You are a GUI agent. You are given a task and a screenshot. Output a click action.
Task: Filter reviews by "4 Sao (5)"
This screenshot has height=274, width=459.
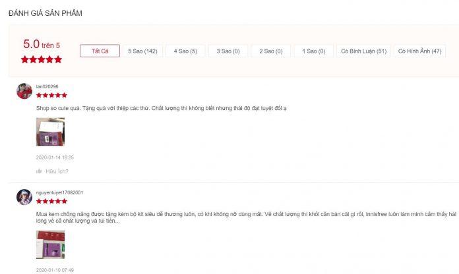(185, 51)
